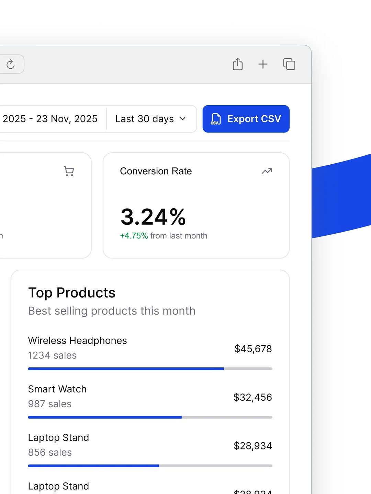
Task: Expand the Conversion Rate card details
Action: click(x=196, y=205)
